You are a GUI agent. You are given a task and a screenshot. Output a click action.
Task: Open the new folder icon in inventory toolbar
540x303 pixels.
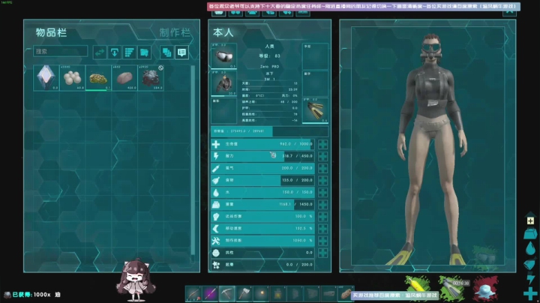click(x=144, y=52)
